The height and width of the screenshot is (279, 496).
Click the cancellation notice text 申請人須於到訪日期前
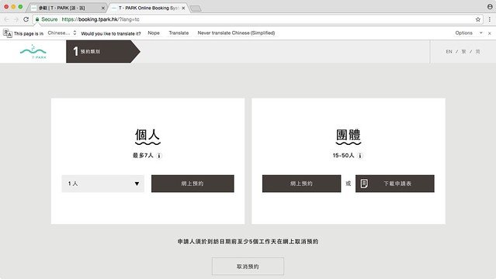(x=248, y=242)
